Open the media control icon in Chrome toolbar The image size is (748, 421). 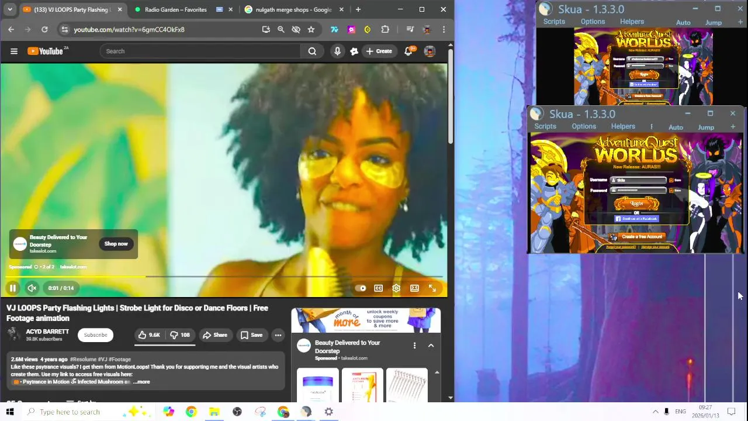pyautogui.click(x=410, y=29)
